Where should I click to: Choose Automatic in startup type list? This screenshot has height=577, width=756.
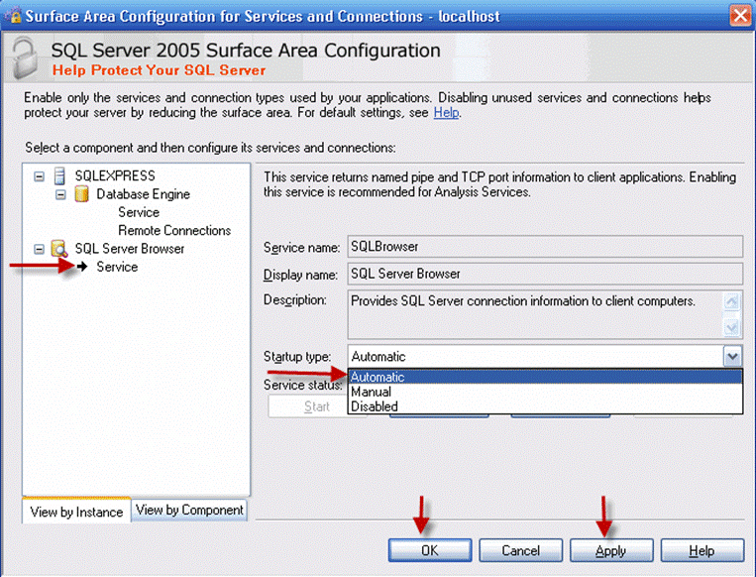545,377
